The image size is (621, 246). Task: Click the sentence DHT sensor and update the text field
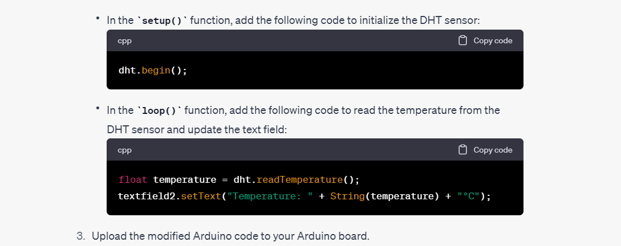[197, 130]
